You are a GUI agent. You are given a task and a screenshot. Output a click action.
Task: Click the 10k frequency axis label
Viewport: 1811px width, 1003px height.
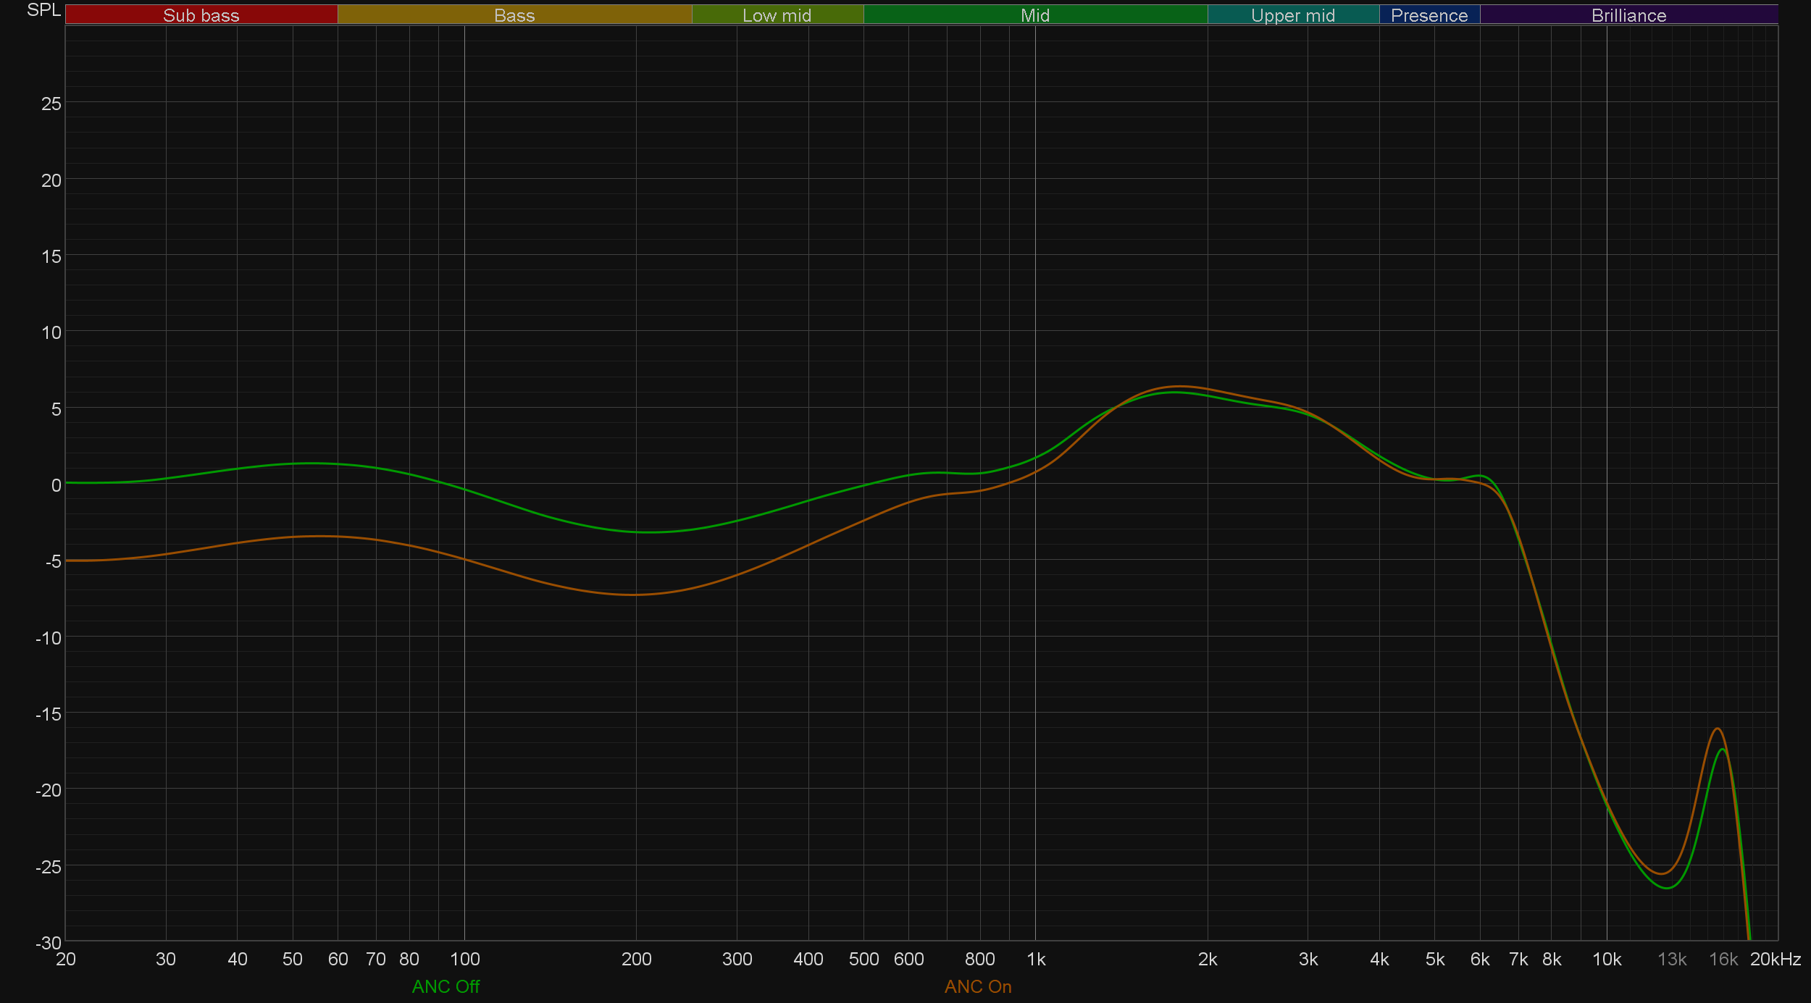tap(1606, 960)
